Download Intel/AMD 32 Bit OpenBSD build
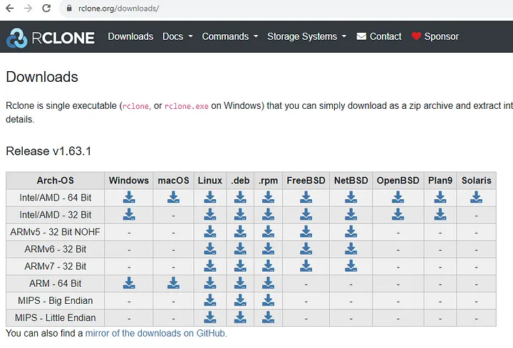Screen dimensions: 513x348 [x=398, y=214]
